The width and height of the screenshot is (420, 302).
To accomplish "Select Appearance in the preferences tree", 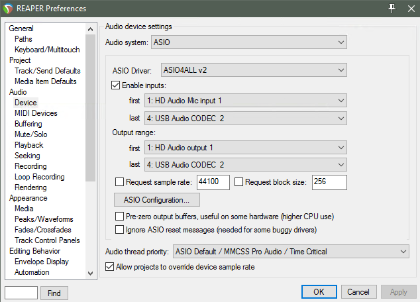I will (28, 198).
